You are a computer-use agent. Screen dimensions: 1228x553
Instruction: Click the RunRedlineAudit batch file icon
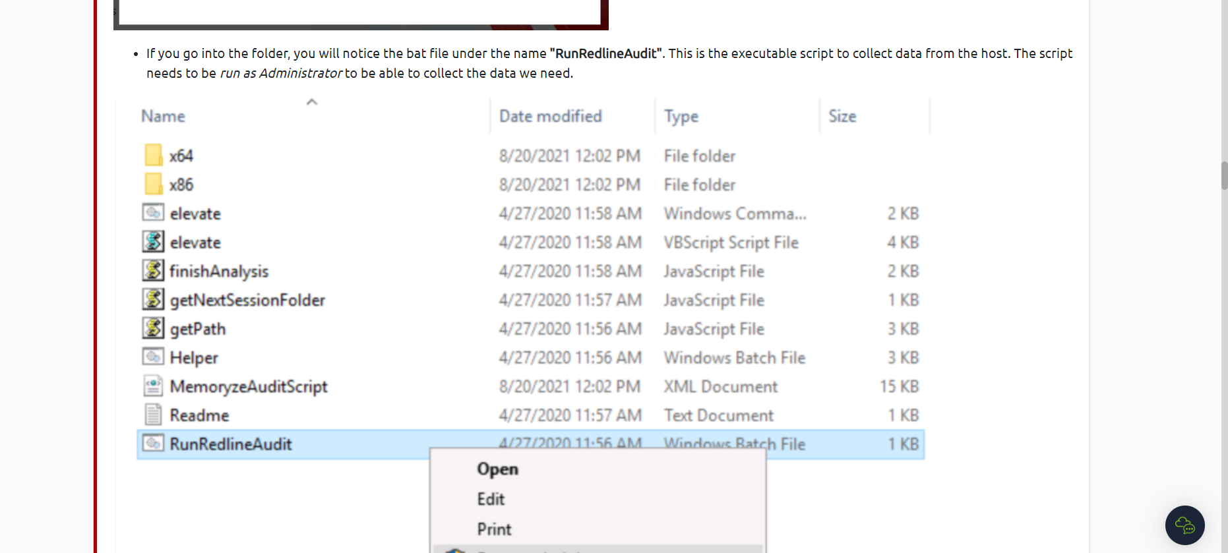(153, 443)
